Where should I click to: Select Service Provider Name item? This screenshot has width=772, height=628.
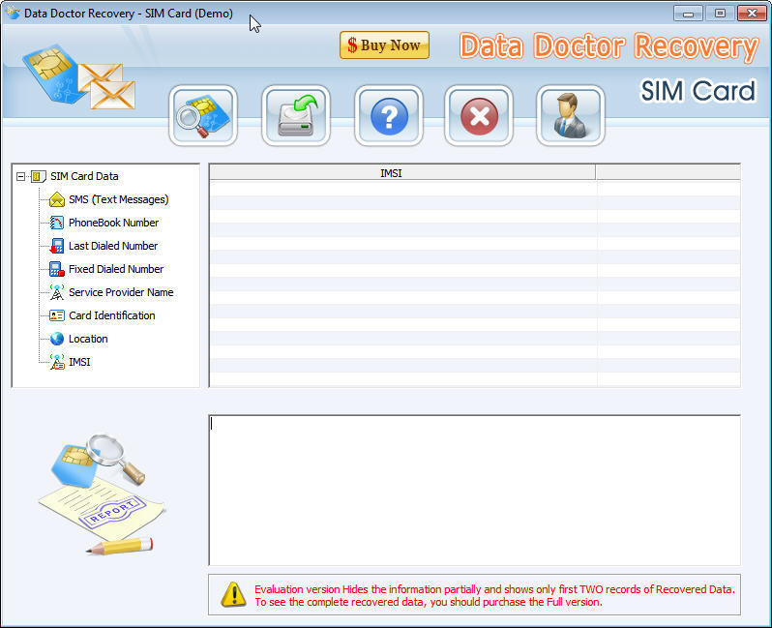coord(121,292)
